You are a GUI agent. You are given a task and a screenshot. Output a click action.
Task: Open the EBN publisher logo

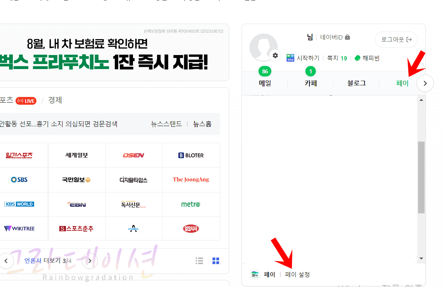(76, 204)
